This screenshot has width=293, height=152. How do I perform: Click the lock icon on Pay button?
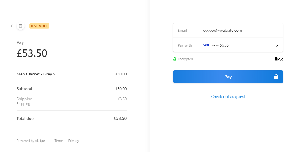coord(276,77)
